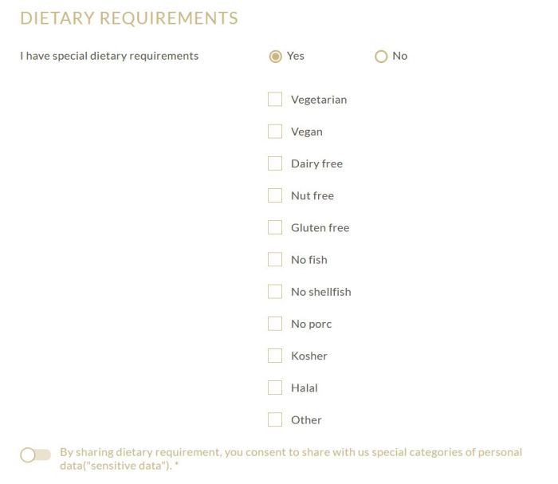Tick the Vegan checkbox

(275, 132)
